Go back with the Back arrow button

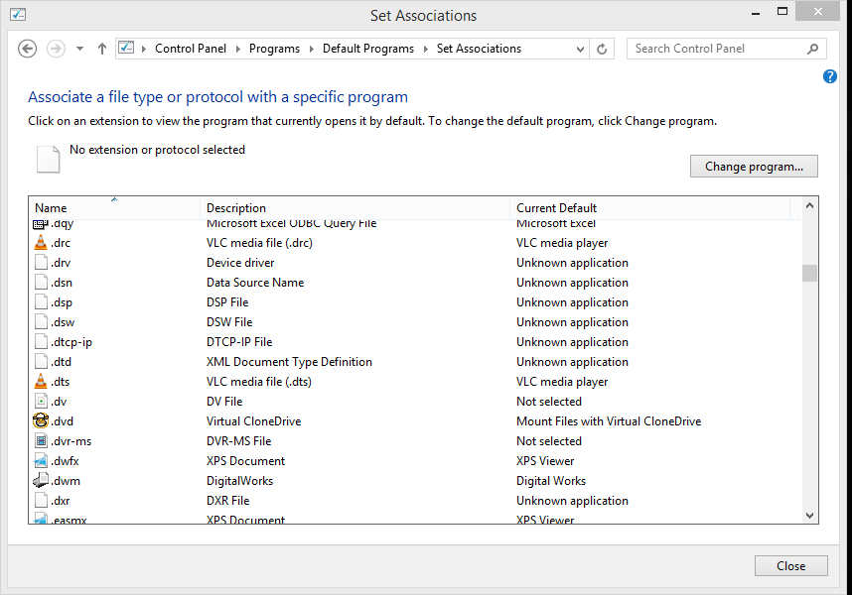point(28,49)
